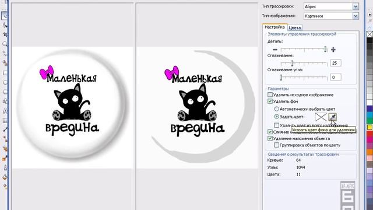This screenshot has width=373, height=210.
Task: Select the Freehand drawing tool
Action: (5, 54)
